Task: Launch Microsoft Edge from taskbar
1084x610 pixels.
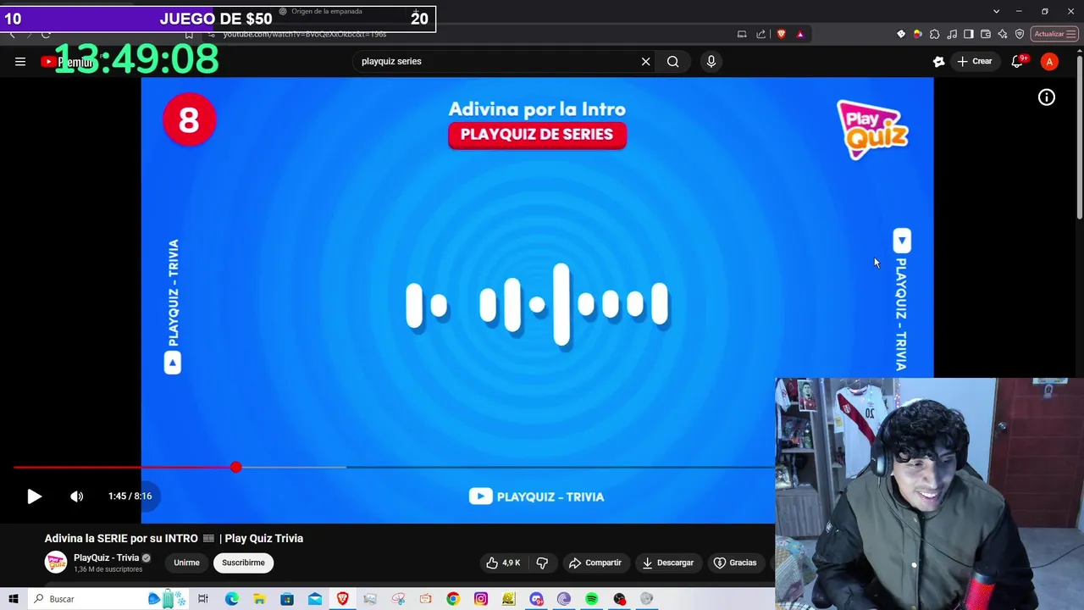Action: pos(231,599)
